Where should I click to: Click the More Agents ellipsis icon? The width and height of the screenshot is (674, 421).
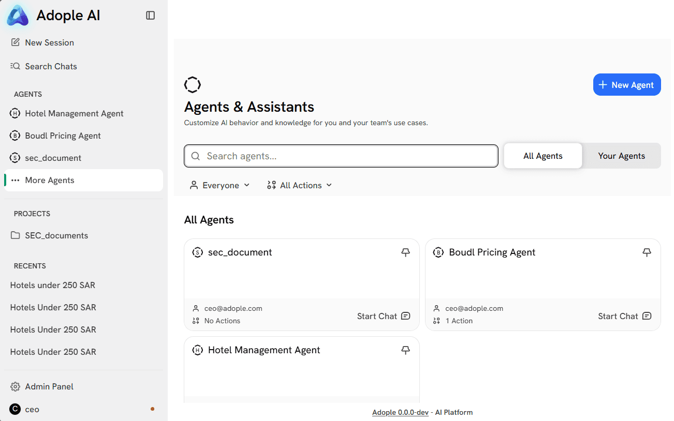coord(16,180)
